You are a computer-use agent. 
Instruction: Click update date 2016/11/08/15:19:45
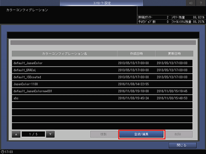coord(172,91)
